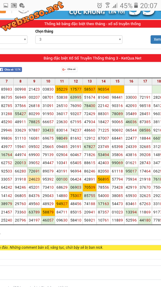Screen dimensions: 161x287
Task: Click green highlighted cell 46057
Action: (48, 220)
